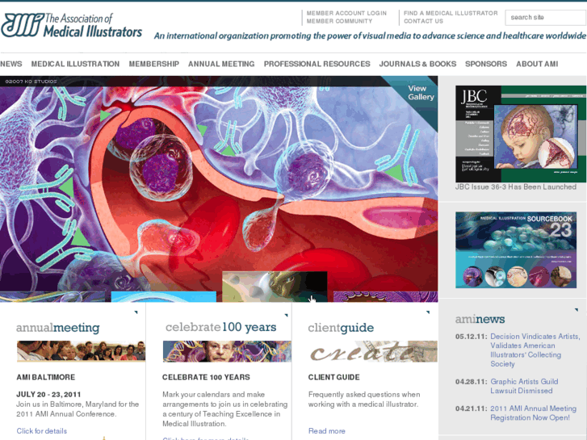Open the Medical Illustration Sourcebook 23 image
The image size is (587, 440).
[516, 249]
